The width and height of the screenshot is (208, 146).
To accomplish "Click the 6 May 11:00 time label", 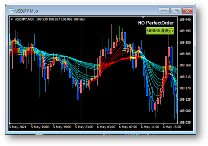I will [150, 127].
